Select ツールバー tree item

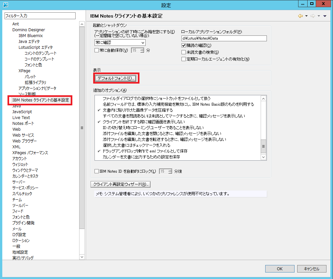click(20, 206)
